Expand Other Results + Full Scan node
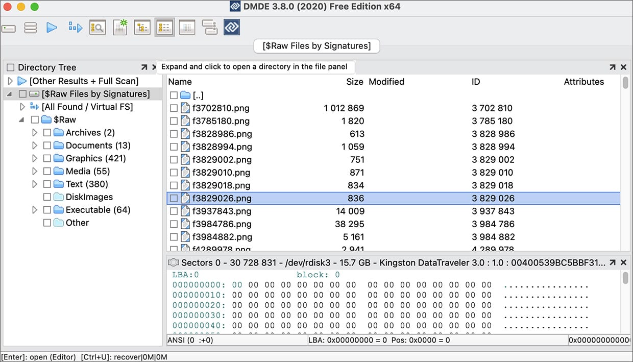 pos(10,81)
